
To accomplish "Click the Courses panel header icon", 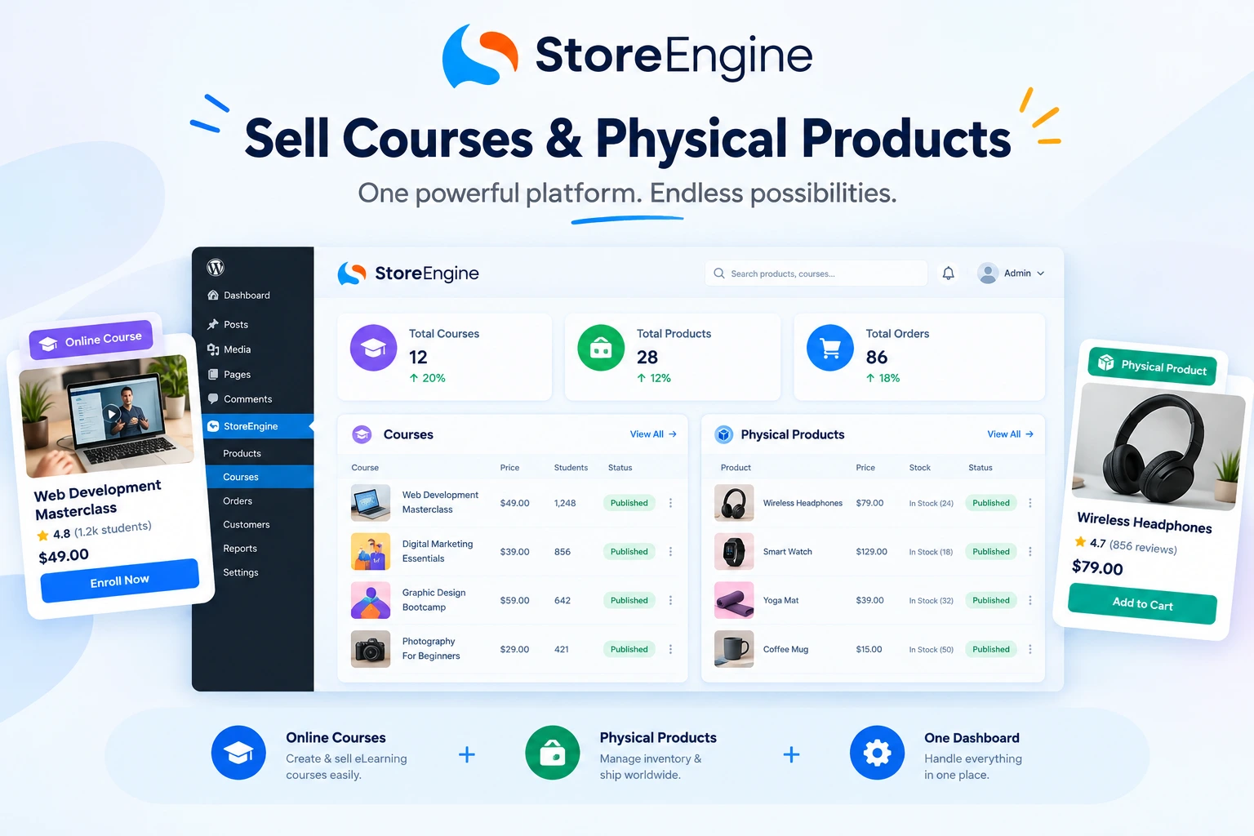I will [x=362, y=434].
